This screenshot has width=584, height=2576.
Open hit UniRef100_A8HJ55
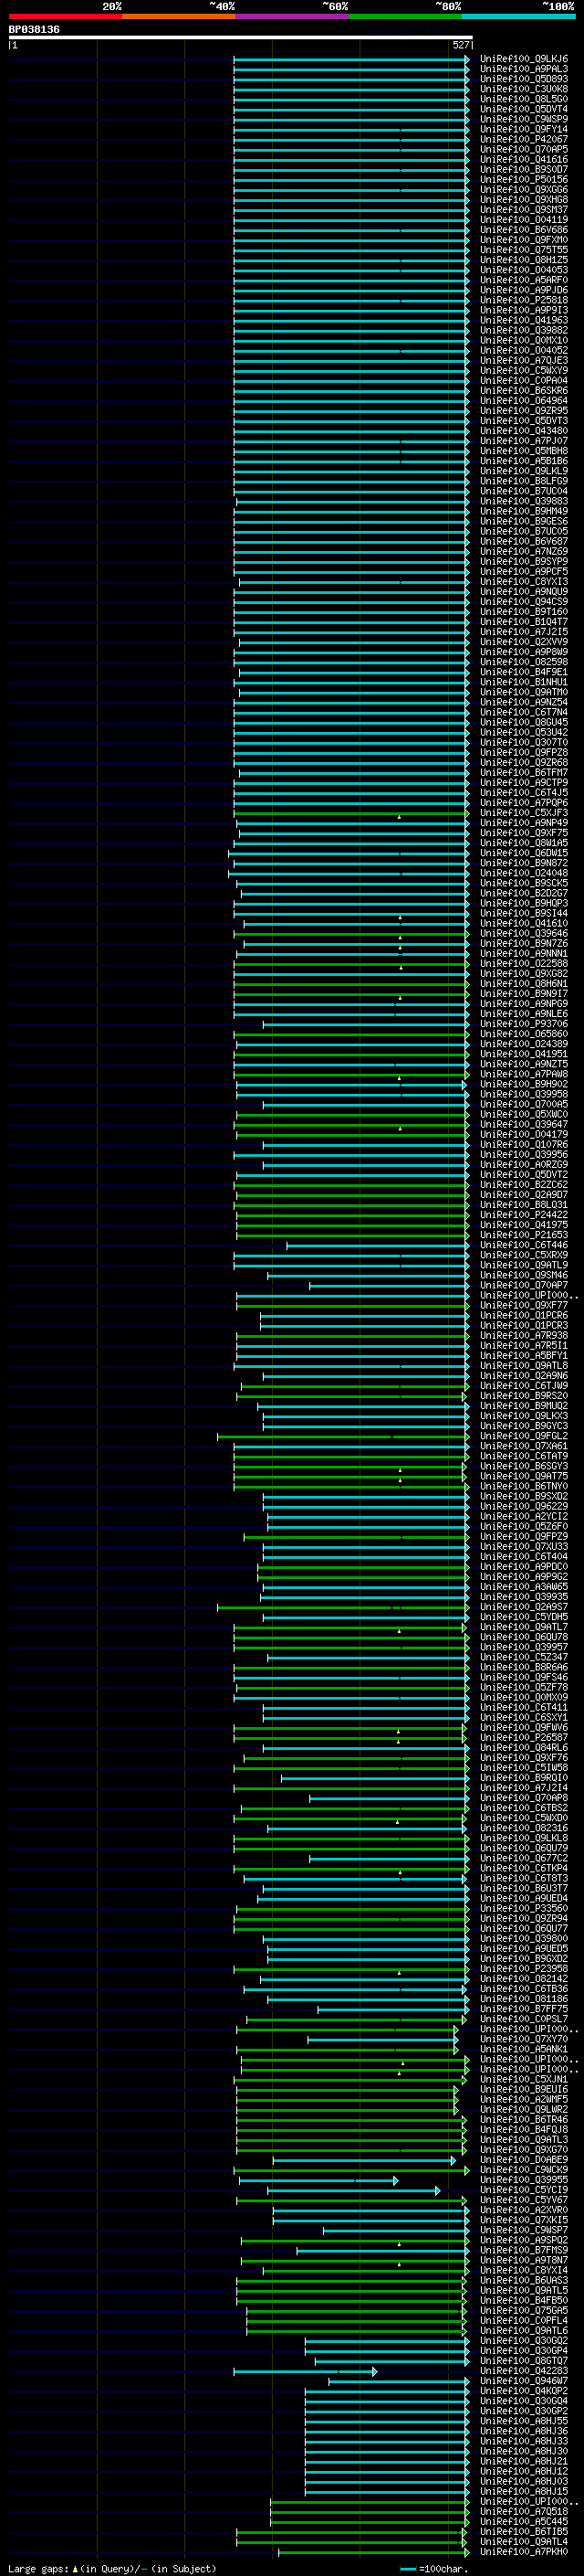[524, 2420]
